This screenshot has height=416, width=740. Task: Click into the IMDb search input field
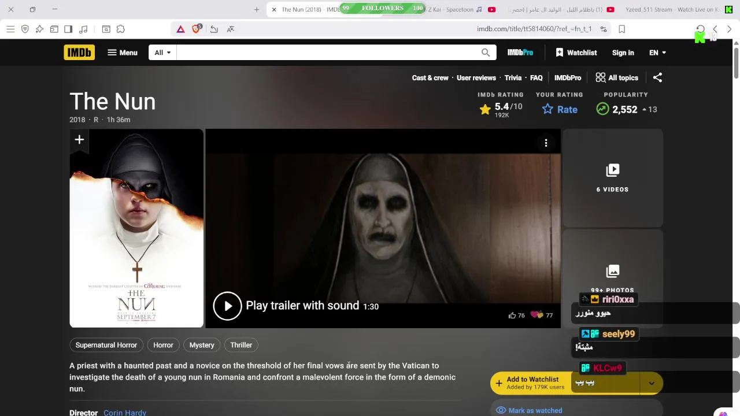(328, 53)
